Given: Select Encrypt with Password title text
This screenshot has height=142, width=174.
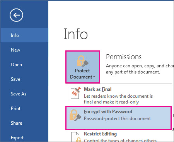Looking at the screenshot, I should (x=108, y=112).
